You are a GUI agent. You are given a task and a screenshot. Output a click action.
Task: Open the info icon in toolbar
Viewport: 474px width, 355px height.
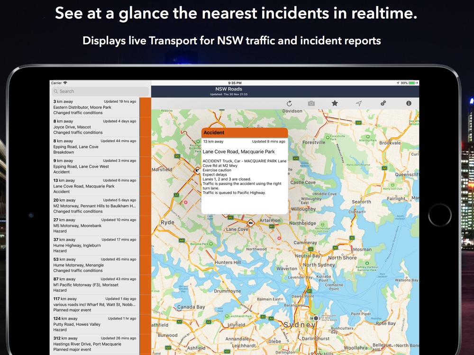click(x=409, y=103)
